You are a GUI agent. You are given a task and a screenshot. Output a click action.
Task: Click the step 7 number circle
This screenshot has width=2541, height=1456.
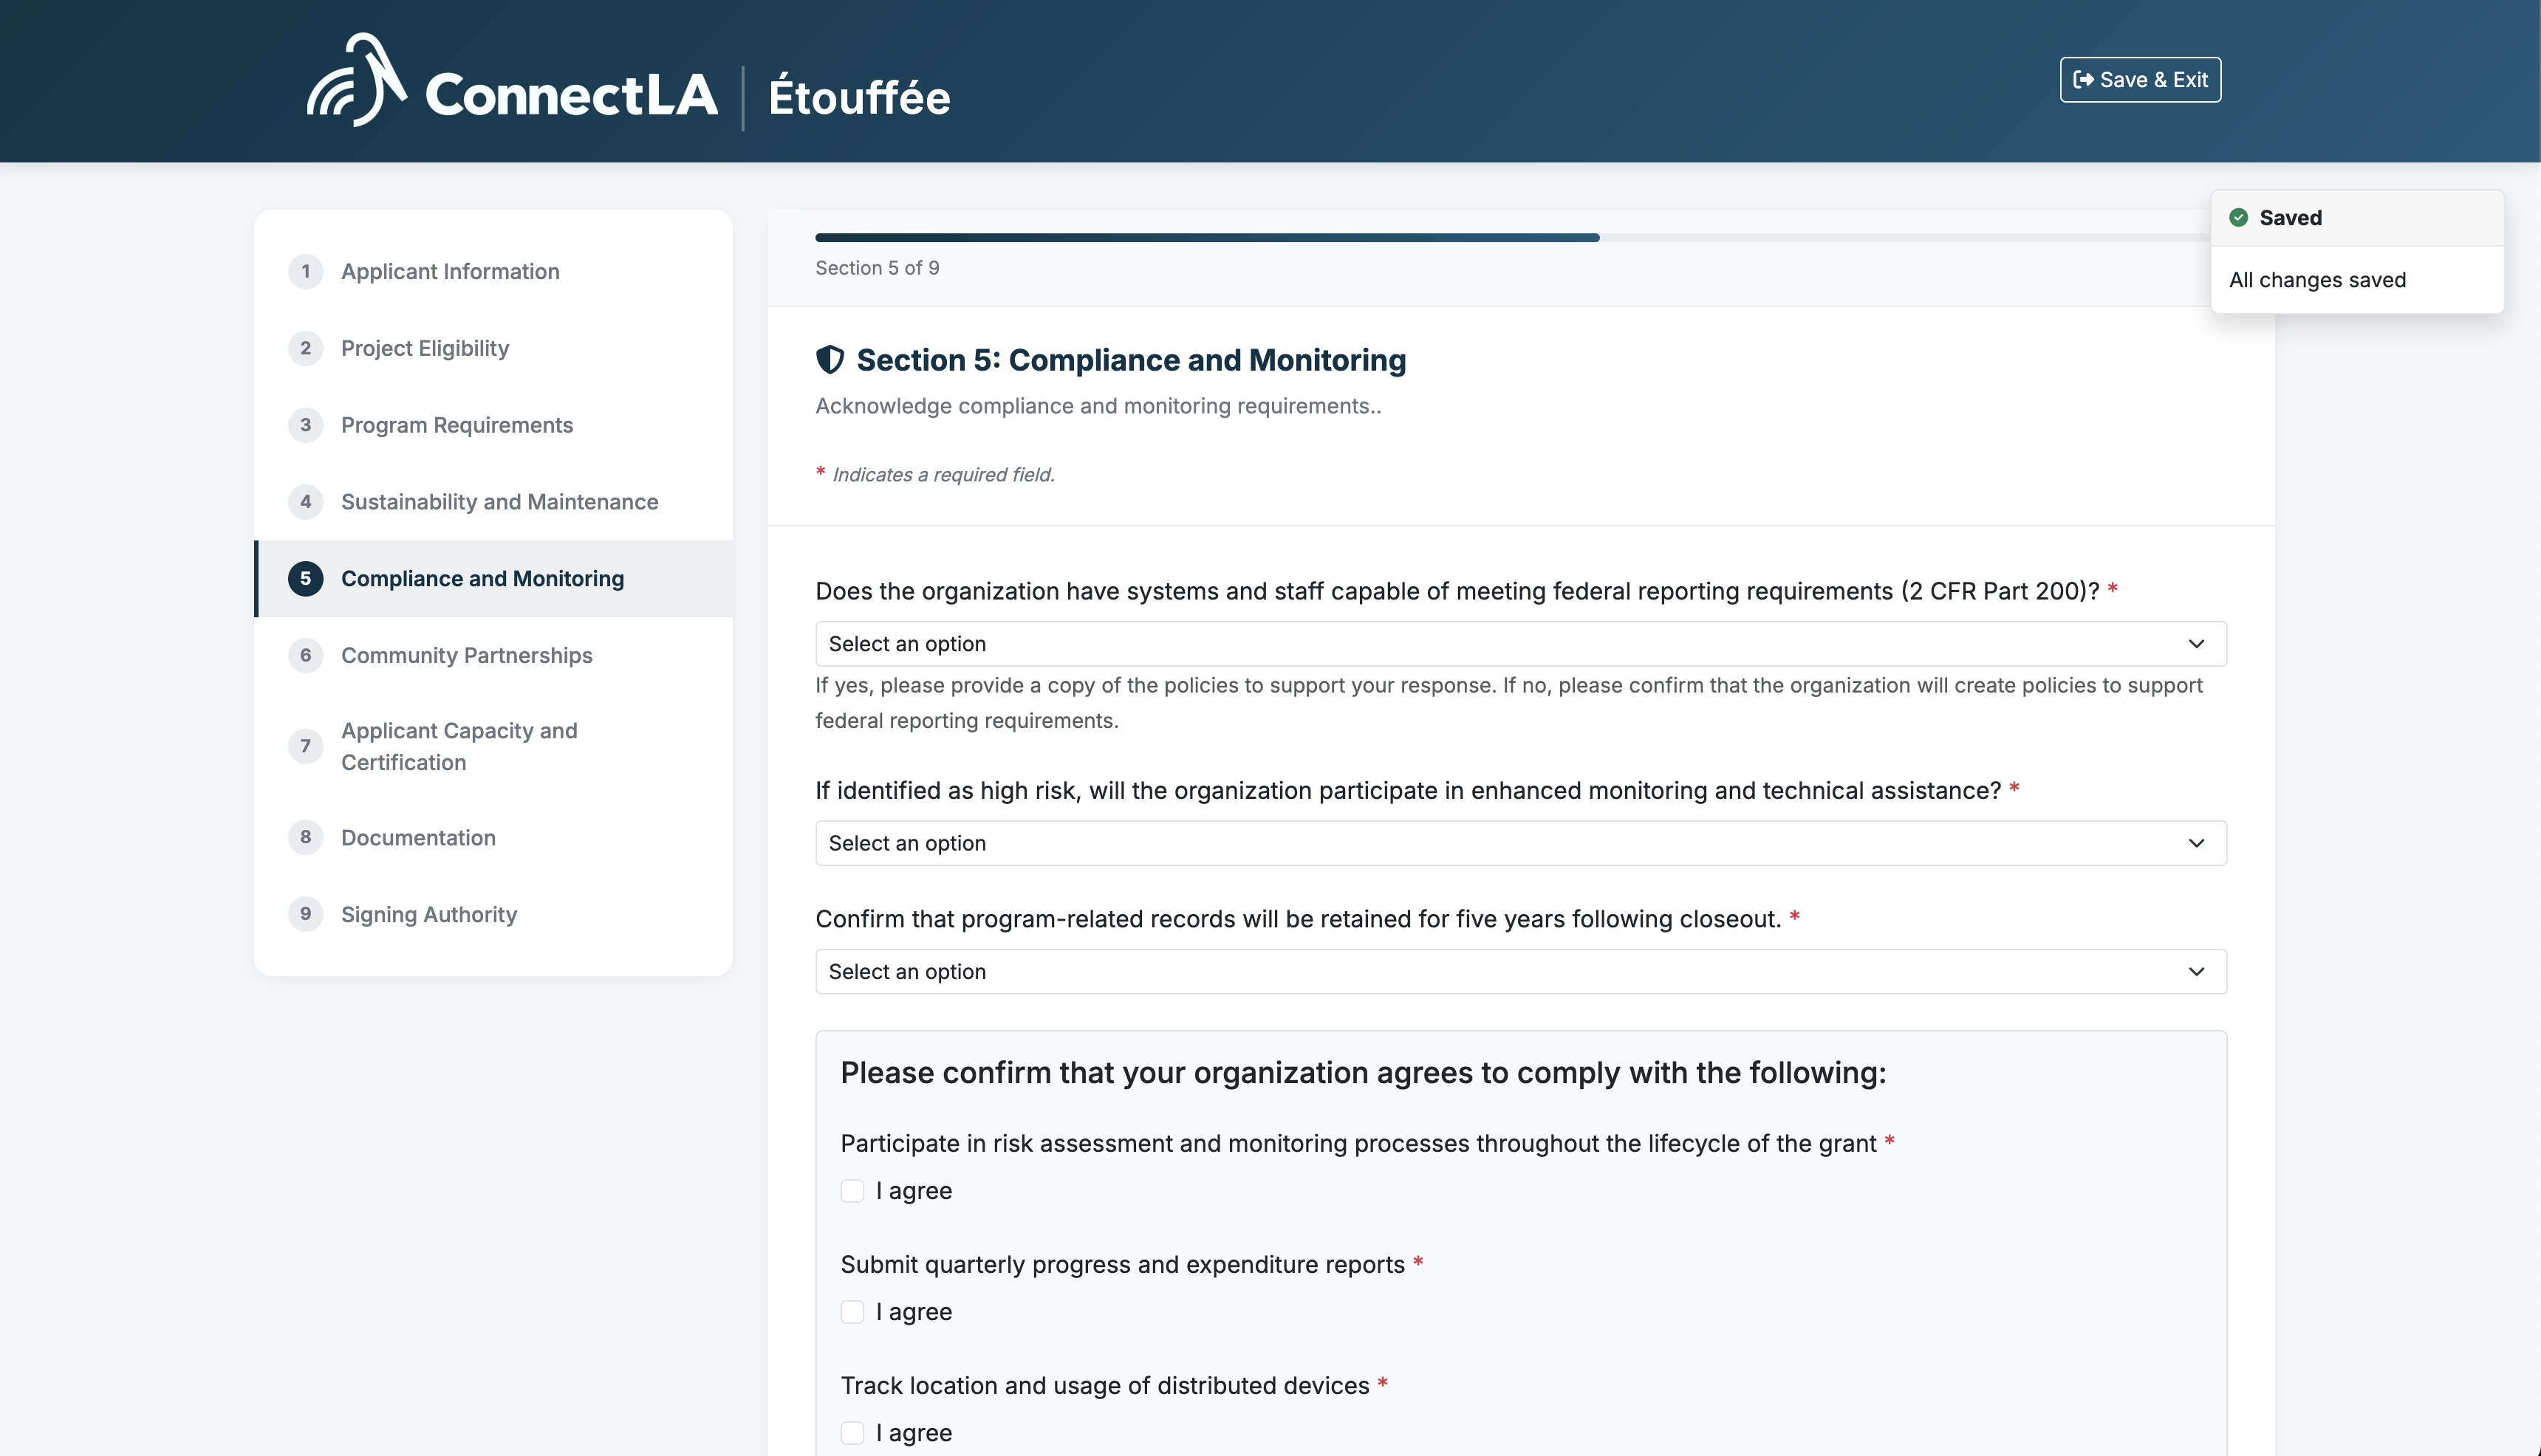305,746
